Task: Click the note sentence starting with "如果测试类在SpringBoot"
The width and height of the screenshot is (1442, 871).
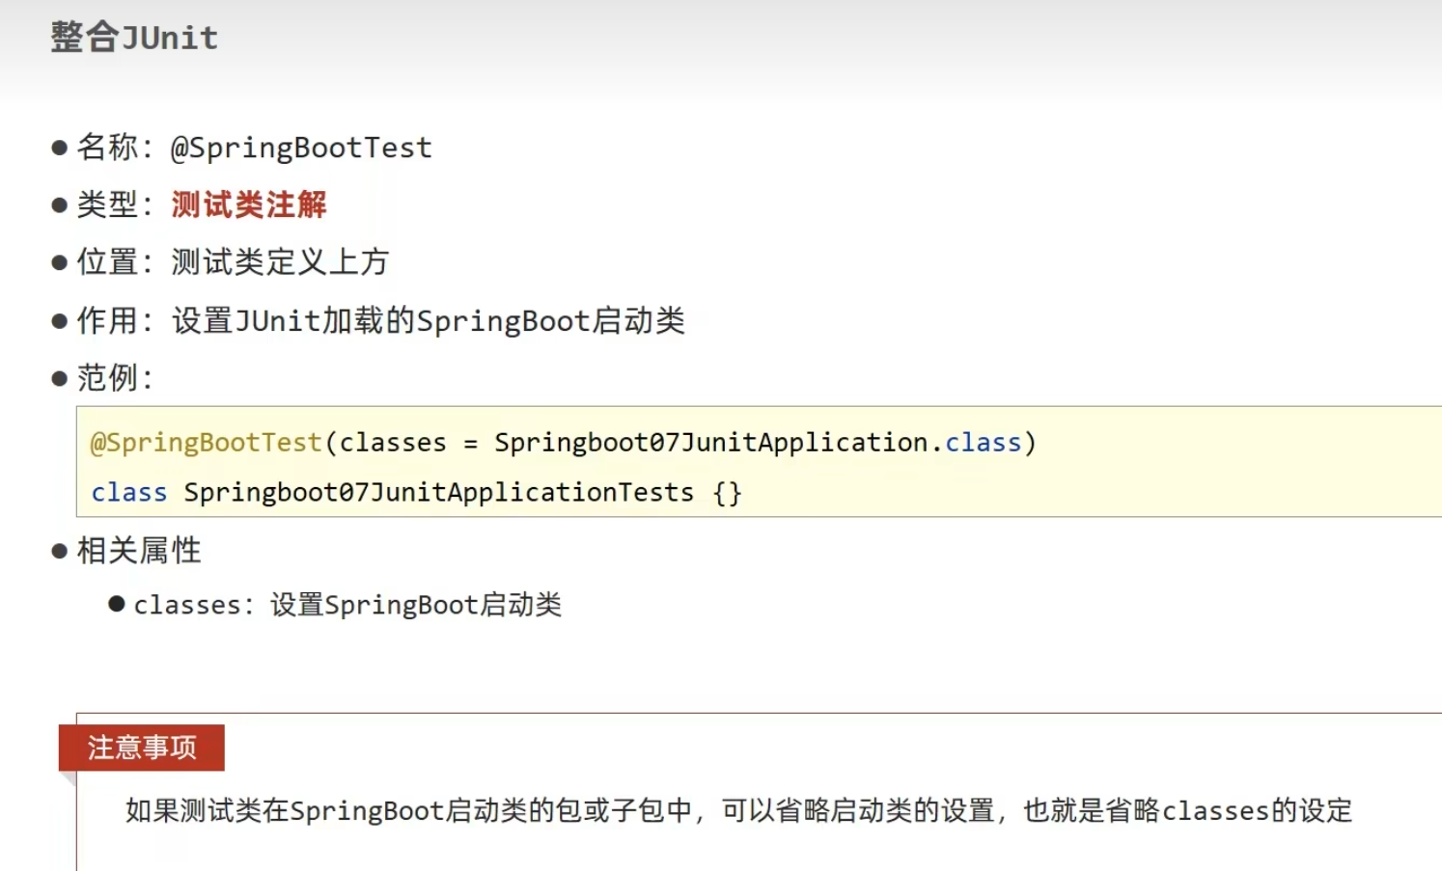Action: pos(738,810)
